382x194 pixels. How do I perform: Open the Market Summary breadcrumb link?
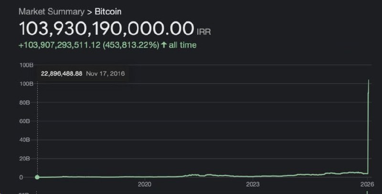pyautogui.click(x=52, y=11)
